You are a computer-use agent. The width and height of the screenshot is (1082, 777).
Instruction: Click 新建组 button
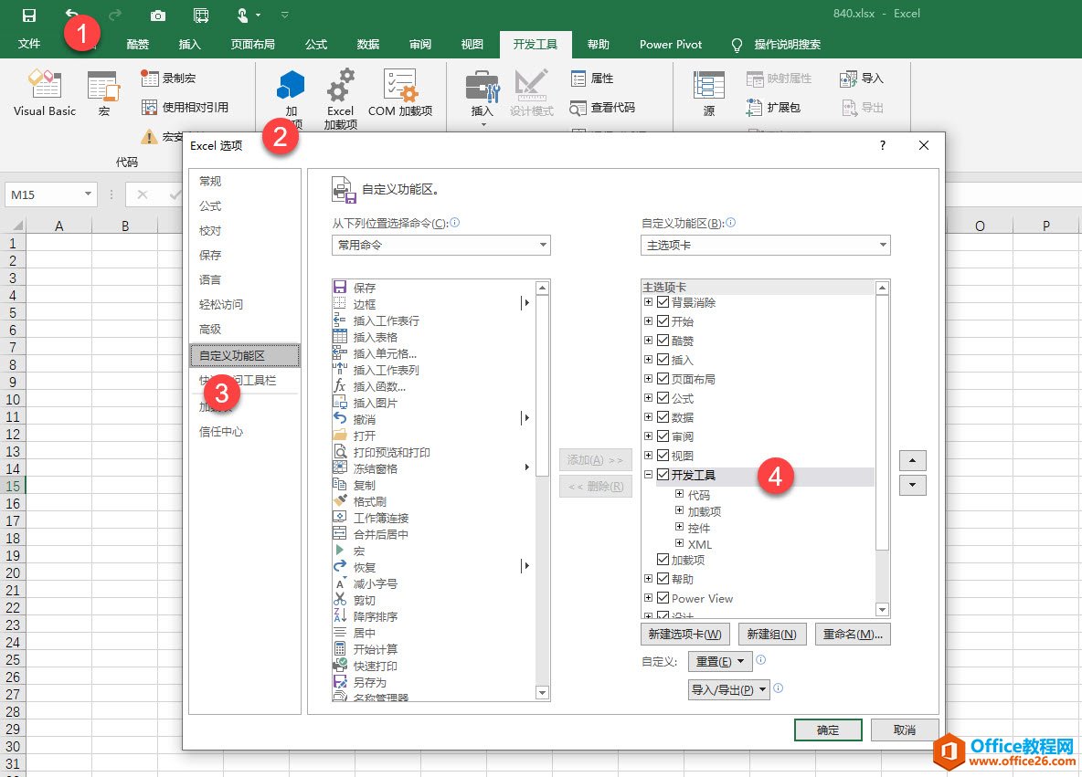771,635
